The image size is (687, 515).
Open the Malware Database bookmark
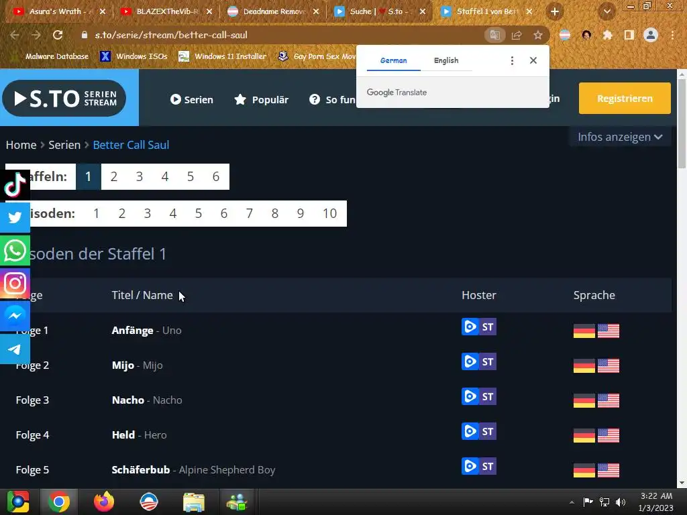(x=50, y=56)
